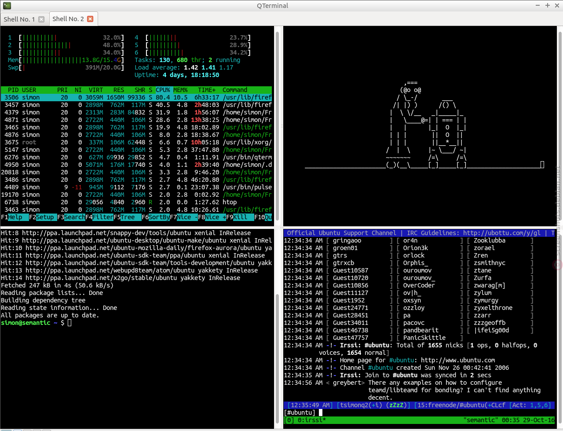563x431 pixels.
Task: Click the USER column header in htop
Action: [x=29, y=90]
